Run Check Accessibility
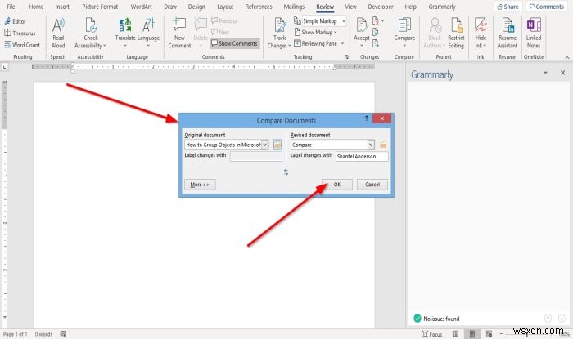Screen dimensions: 573x339 click(91, 33)
